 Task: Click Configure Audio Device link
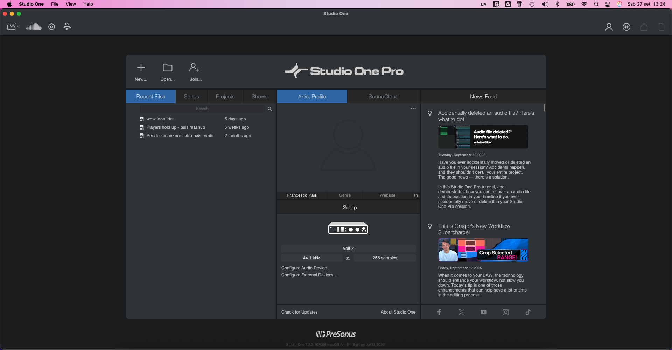306,268
